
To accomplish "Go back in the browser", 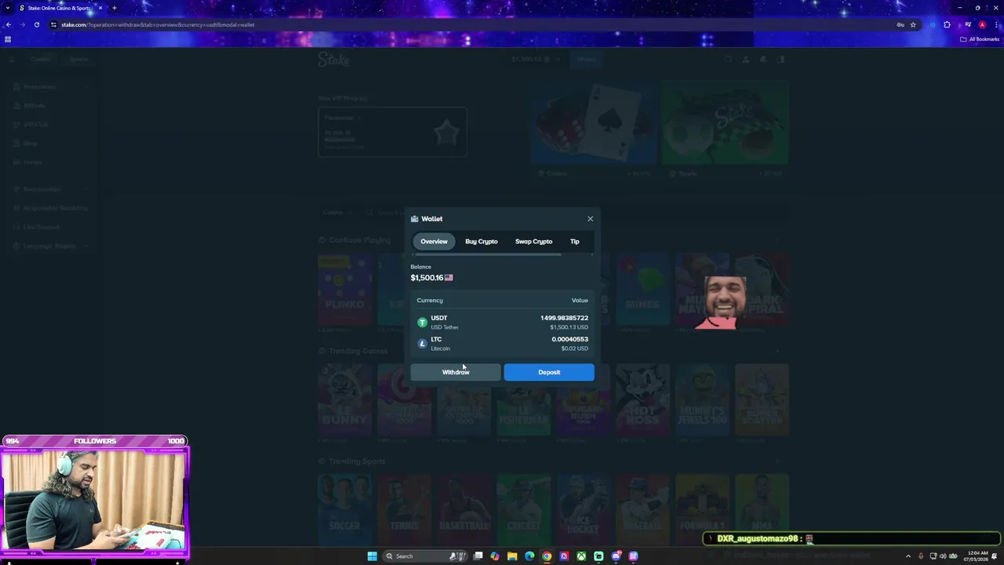I will click(x=9, y=24).
